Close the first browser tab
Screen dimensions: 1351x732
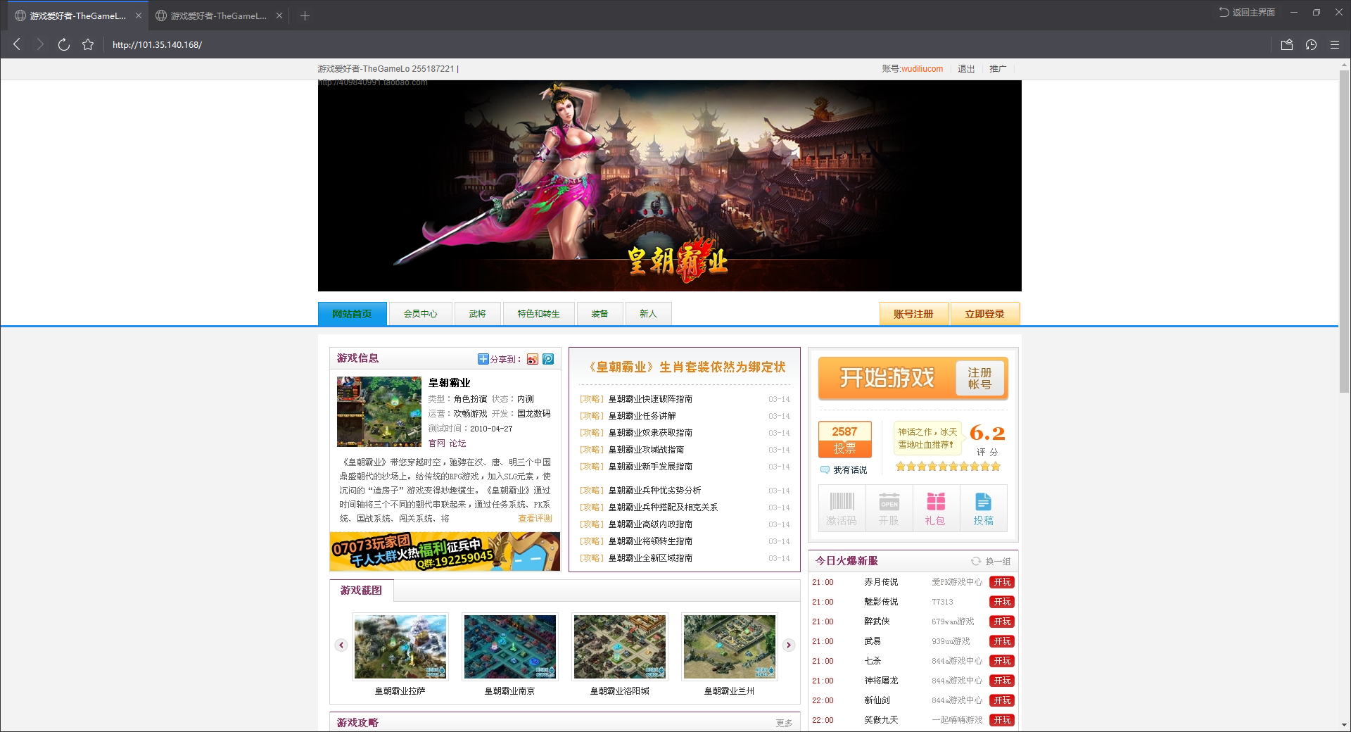139,15
